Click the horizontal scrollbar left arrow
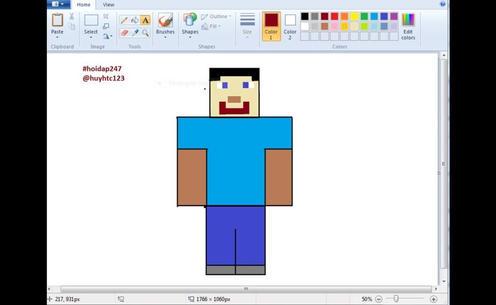This screenshot has width=496, height=305. [x=49, y=289]
